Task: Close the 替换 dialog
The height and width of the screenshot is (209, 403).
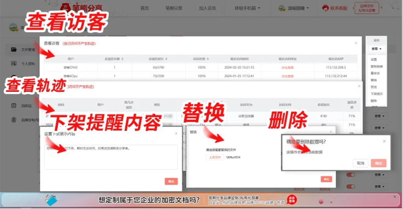Action: point(331,132)
